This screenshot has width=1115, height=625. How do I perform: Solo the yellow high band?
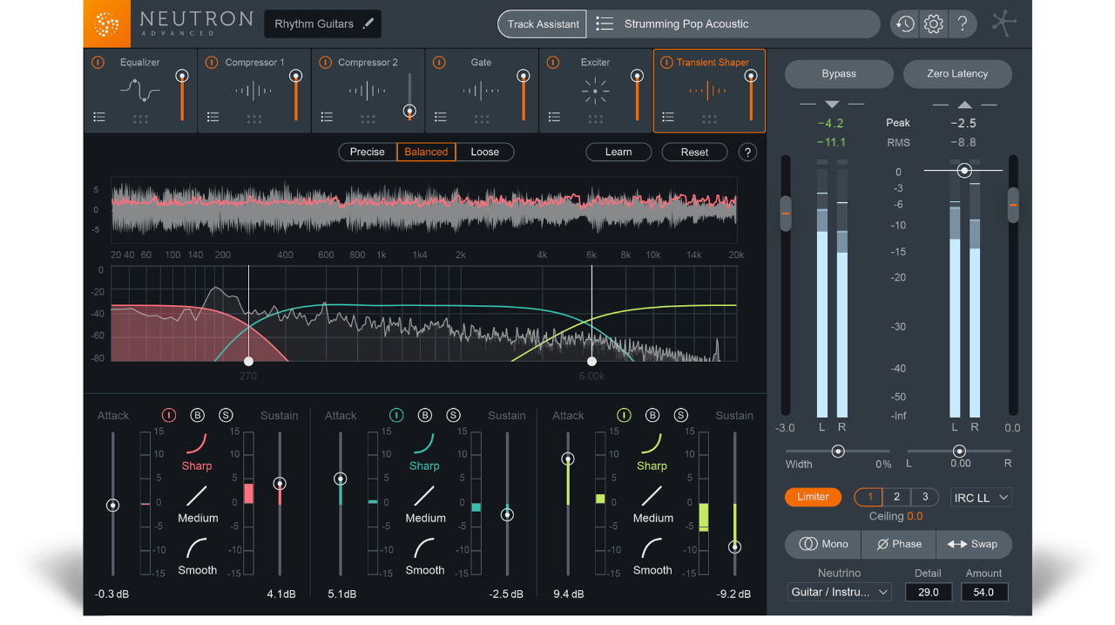tap(680, 415)
